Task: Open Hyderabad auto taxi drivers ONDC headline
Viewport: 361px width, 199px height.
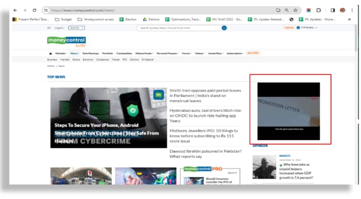Action: 205,115
